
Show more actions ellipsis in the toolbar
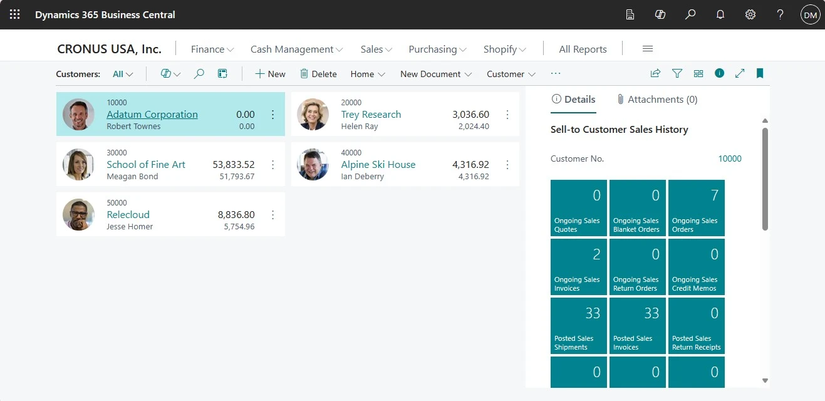pyautogui.click(x=556, y=73)
